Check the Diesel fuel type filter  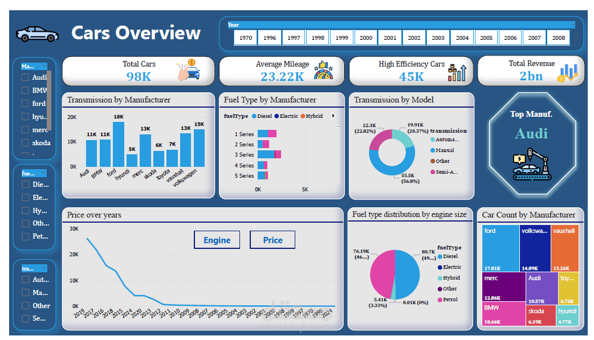point(26,185)
